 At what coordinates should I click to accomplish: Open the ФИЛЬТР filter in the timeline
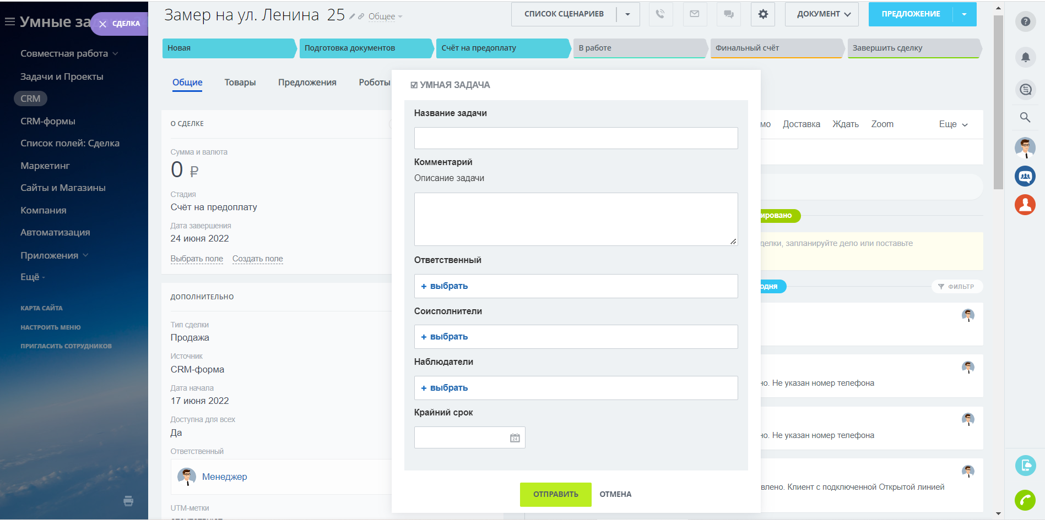click(x=957, y=287)
